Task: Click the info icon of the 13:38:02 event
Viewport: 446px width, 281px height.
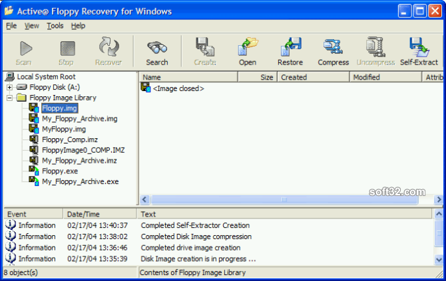Action: coord(11,236)
